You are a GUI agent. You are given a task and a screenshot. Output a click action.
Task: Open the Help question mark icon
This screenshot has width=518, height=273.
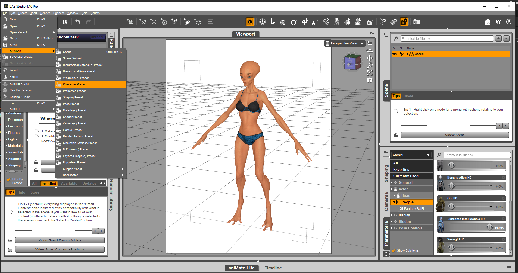click(x=509, y=22)
